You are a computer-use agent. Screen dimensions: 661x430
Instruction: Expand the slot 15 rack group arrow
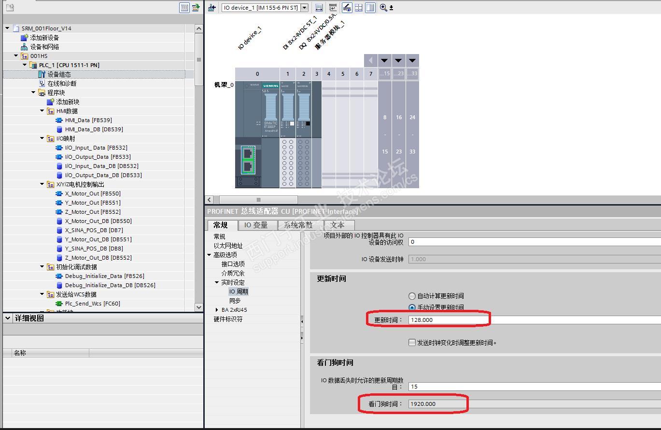(384, 61)
